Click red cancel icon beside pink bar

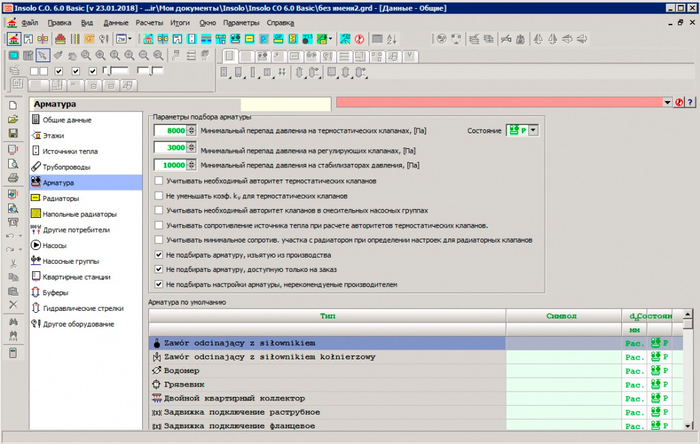[679, 102]
